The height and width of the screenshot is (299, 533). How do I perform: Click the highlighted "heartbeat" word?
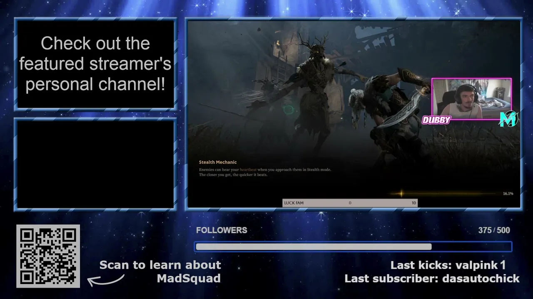[248, 169]
